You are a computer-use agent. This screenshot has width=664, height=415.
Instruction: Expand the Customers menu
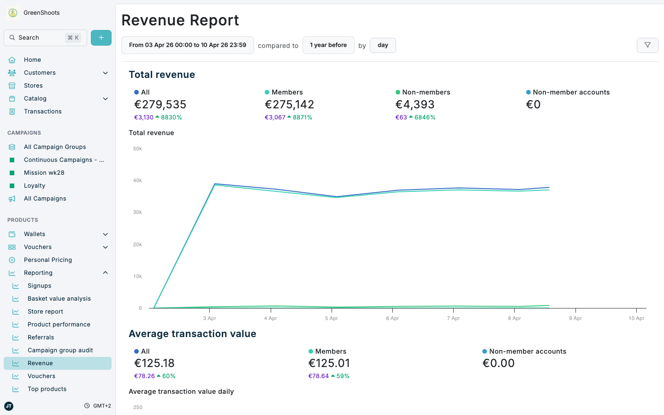coord(40,72)
